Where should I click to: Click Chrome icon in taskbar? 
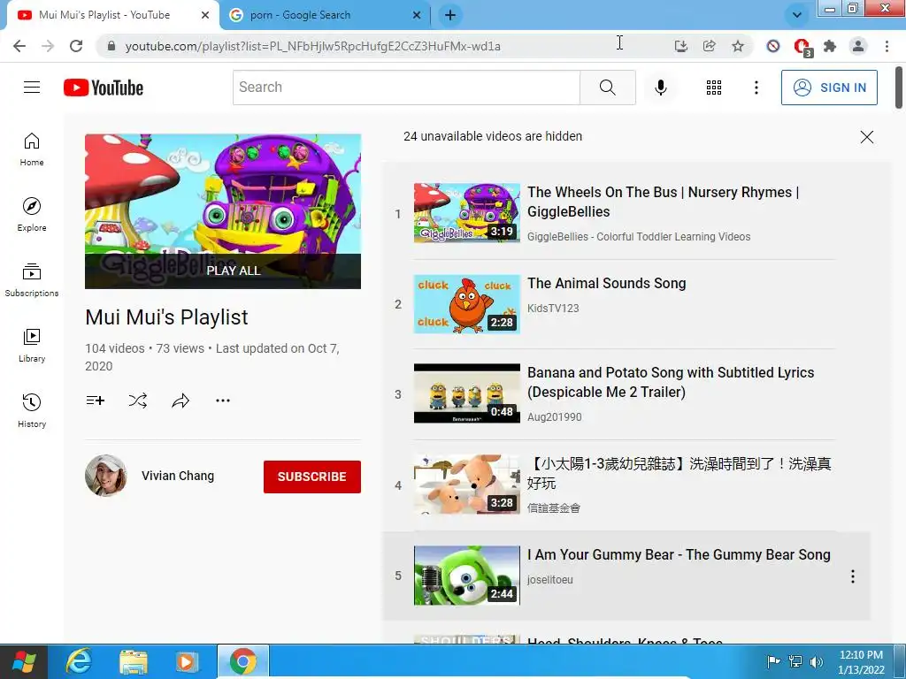click(x=243, y=661)
